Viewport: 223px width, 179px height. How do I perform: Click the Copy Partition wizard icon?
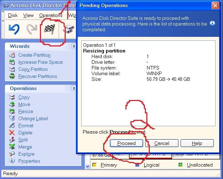12,69
